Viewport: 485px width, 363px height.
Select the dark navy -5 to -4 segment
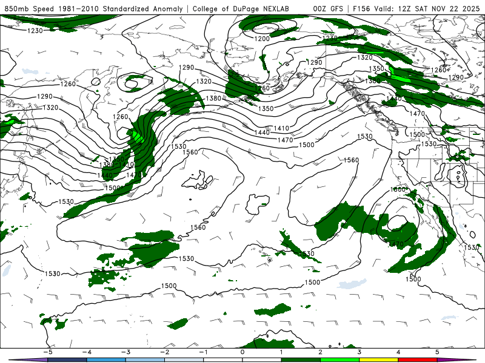(x=67, y=360)
